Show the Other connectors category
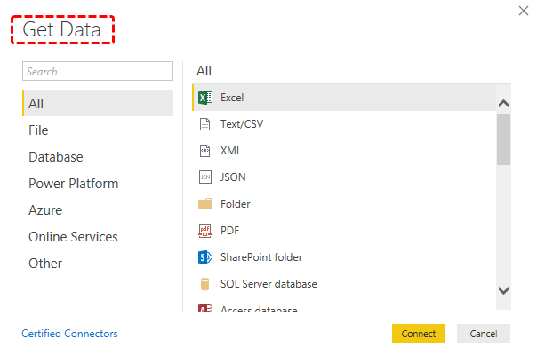The image size is (537, 355). 98,264
